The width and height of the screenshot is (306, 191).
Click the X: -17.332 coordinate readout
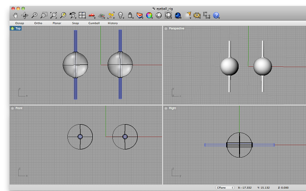coord(244,188)
